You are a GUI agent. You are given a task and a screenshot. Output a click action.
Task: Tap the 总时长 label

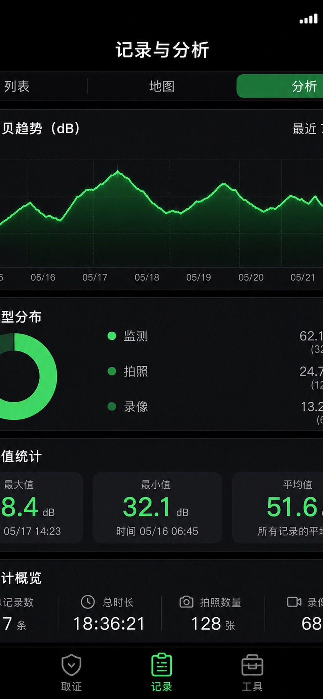point(118,602)
